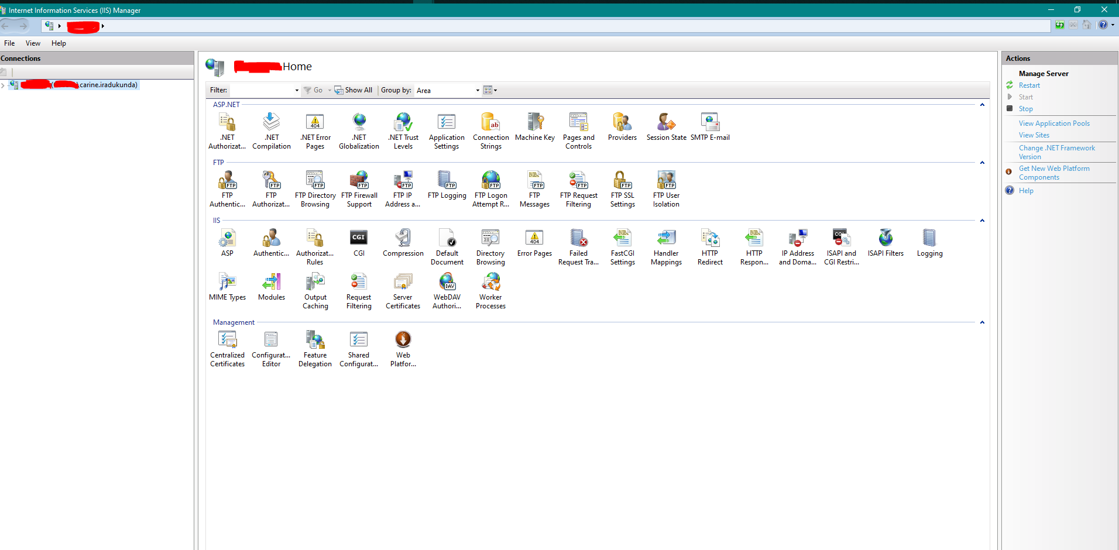
Task: Open Connection Strings feature
Action: [x=491, y=131]
